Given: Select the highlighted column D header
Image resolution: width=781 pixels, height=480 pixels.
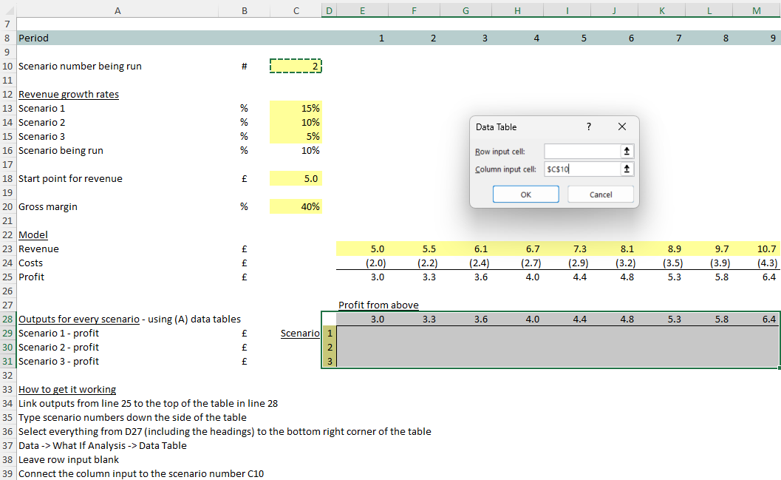Looking at the screenshot, I should click(330, 9).
